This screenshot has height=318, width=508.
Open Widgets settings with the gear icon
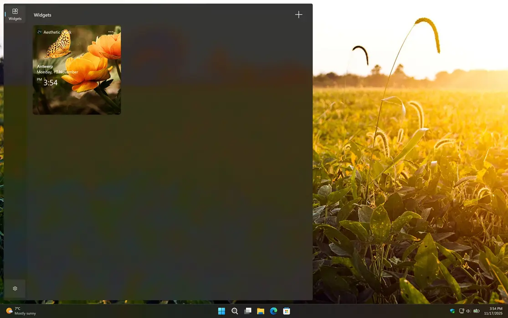pyautogui.click(x=15, y=288)
